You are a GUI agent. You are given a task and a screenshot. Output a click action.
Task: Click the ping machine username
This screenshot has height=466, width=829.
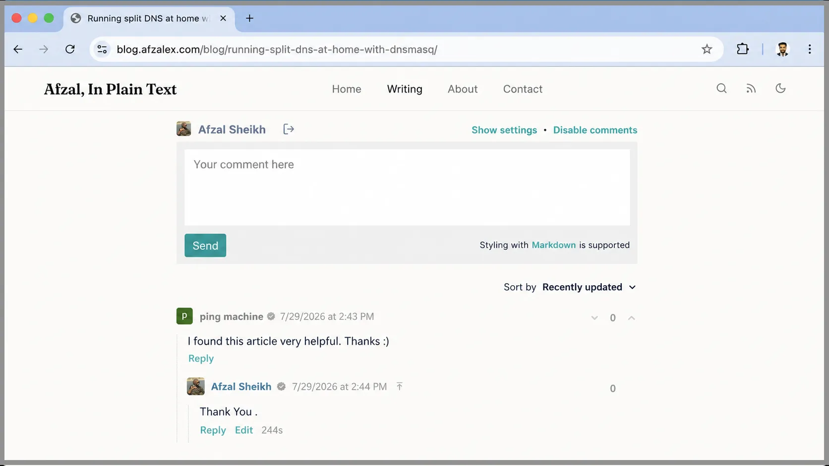(x=232, y=317)
